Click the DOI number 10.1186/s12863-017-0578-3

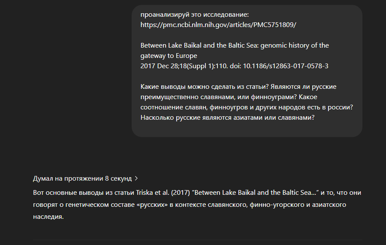(x=288, y=66)
